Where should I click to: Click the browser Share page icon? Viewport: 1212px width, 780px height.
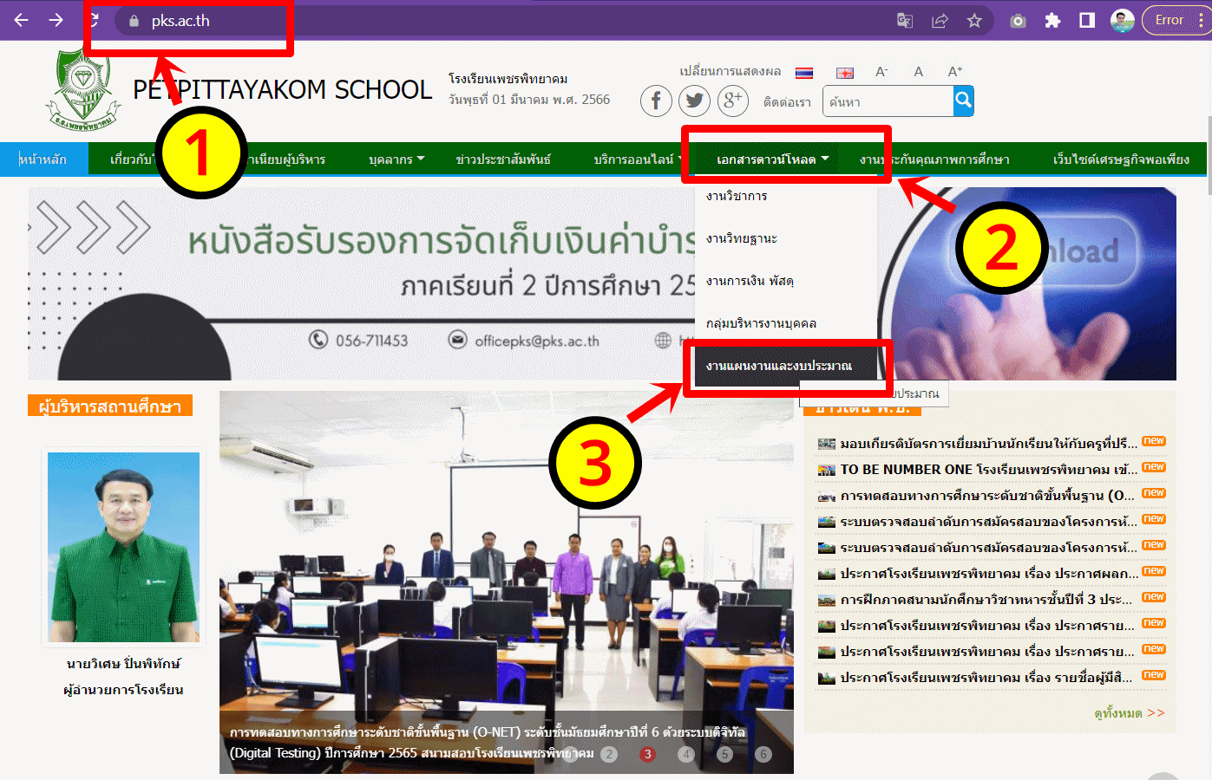point(940,21)
